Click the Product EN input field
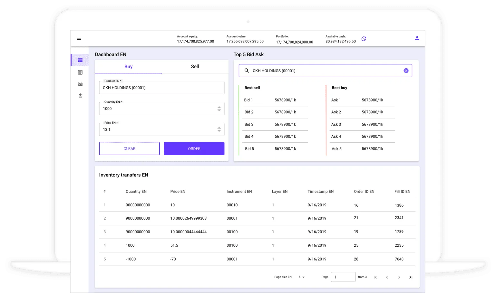The image size is (496, 293). click(161, 88)
